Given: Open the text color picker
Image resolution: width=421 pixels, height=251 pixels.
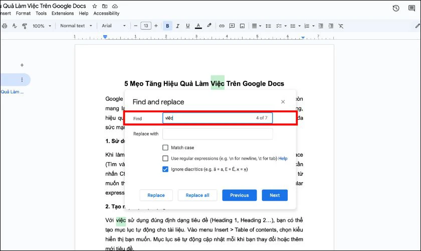Looking at the screenshot, I should coord(198,26).
